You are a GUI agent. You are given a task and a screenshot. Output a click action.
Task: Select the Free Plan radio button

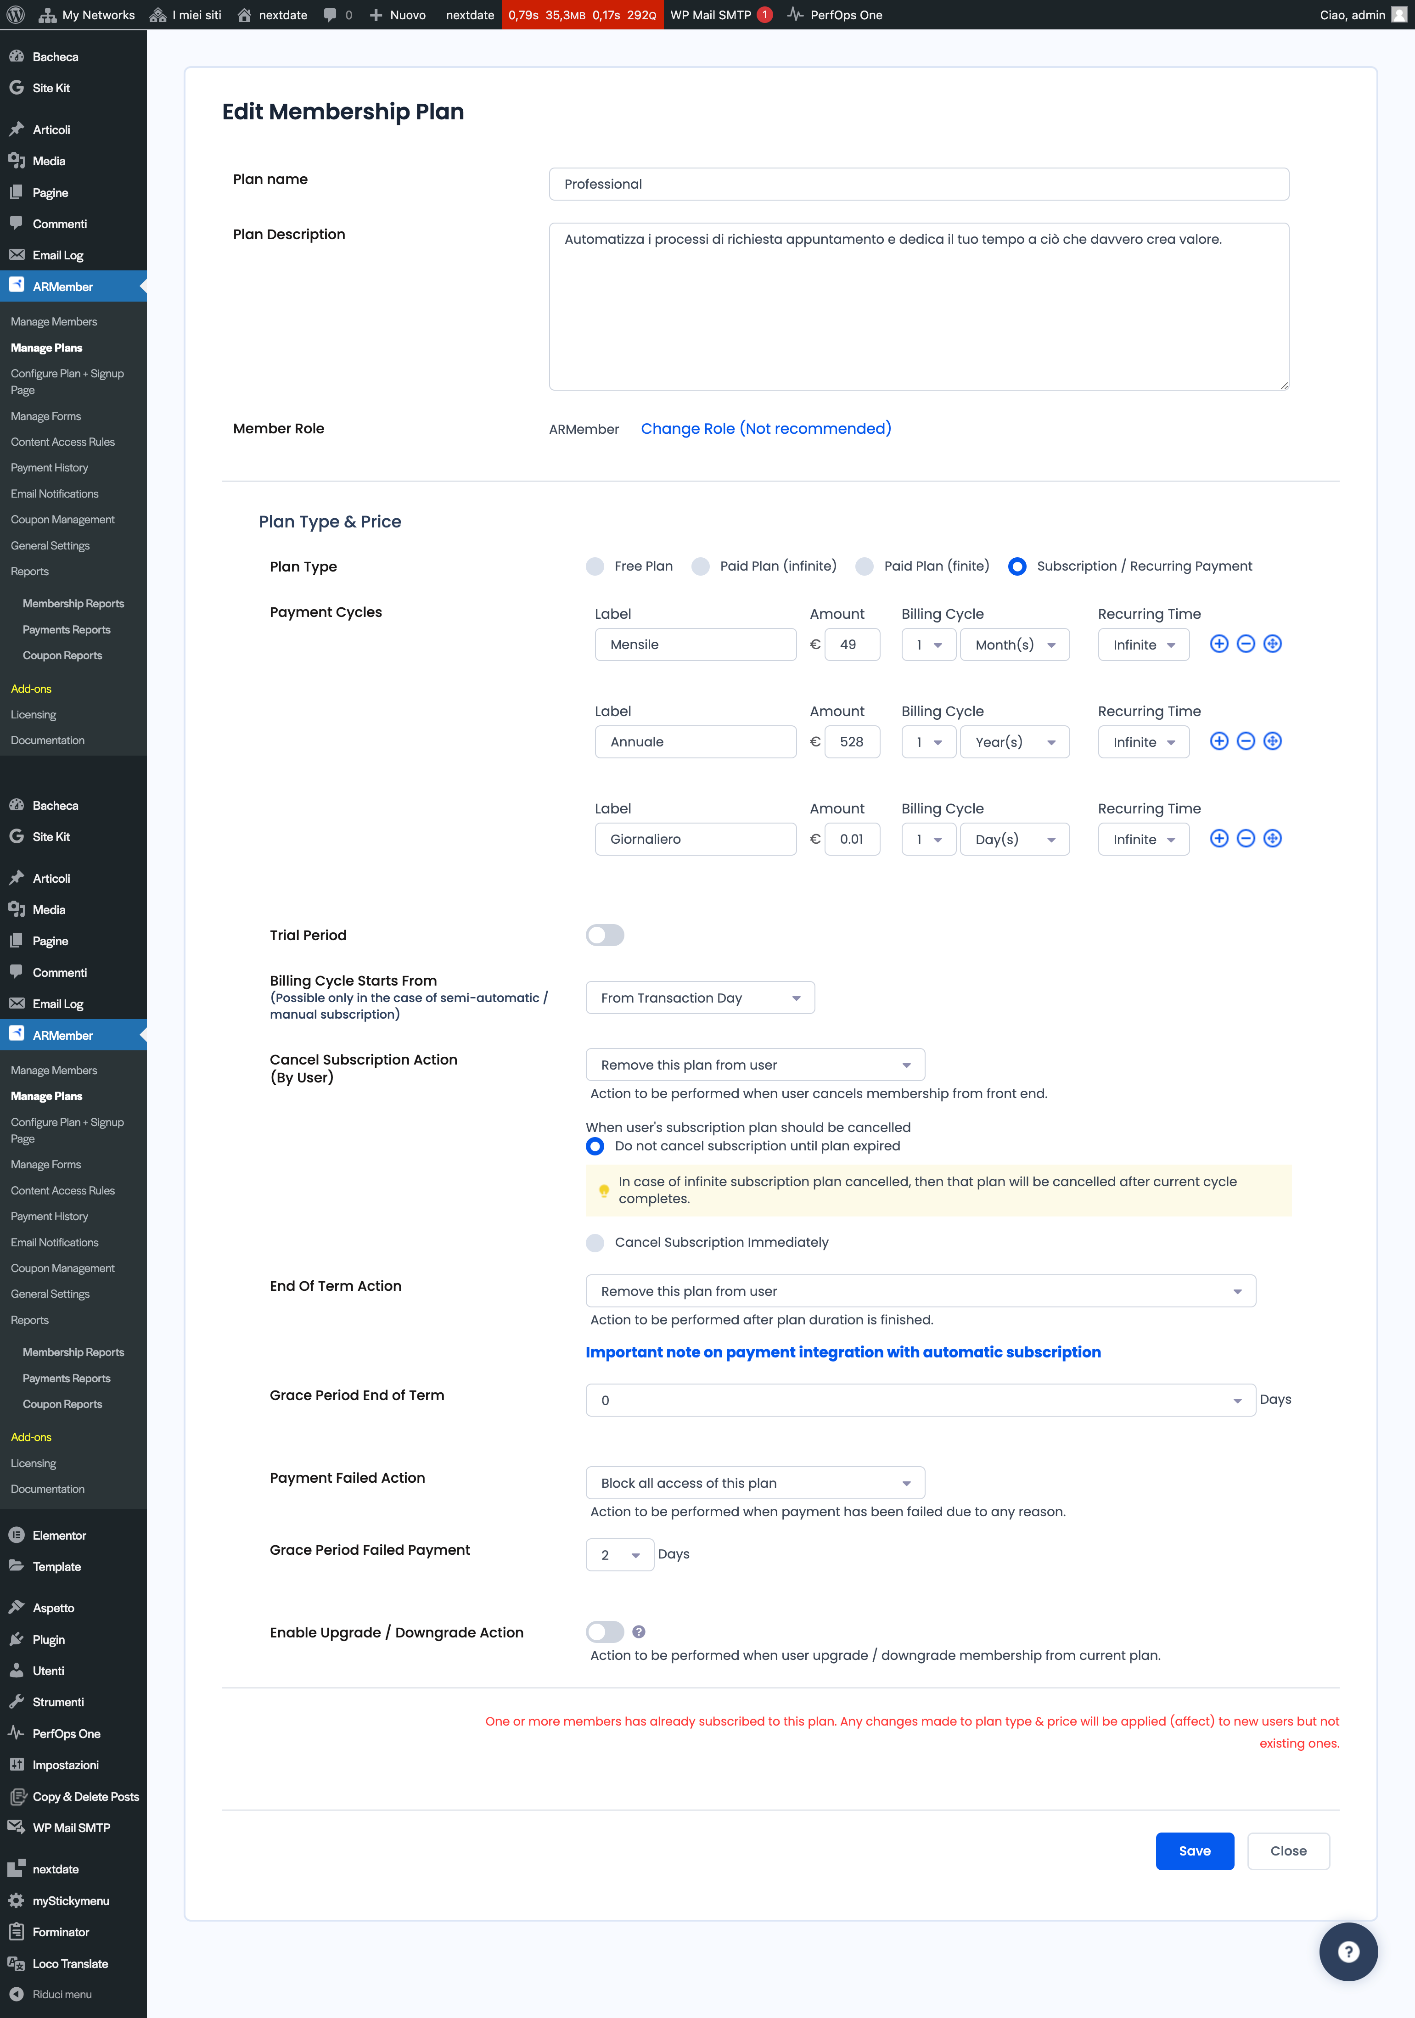595,566
